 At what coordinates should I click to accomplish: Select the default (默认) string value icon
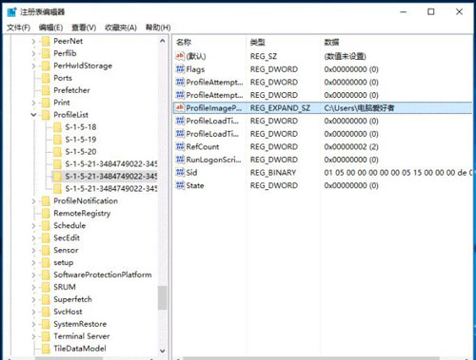tap(180, 56)
